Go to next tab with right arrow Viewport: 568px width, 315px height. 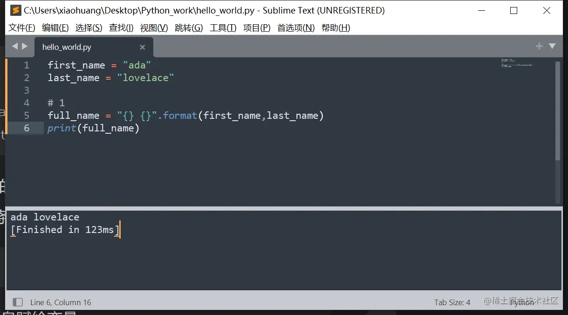coord(25,46)
